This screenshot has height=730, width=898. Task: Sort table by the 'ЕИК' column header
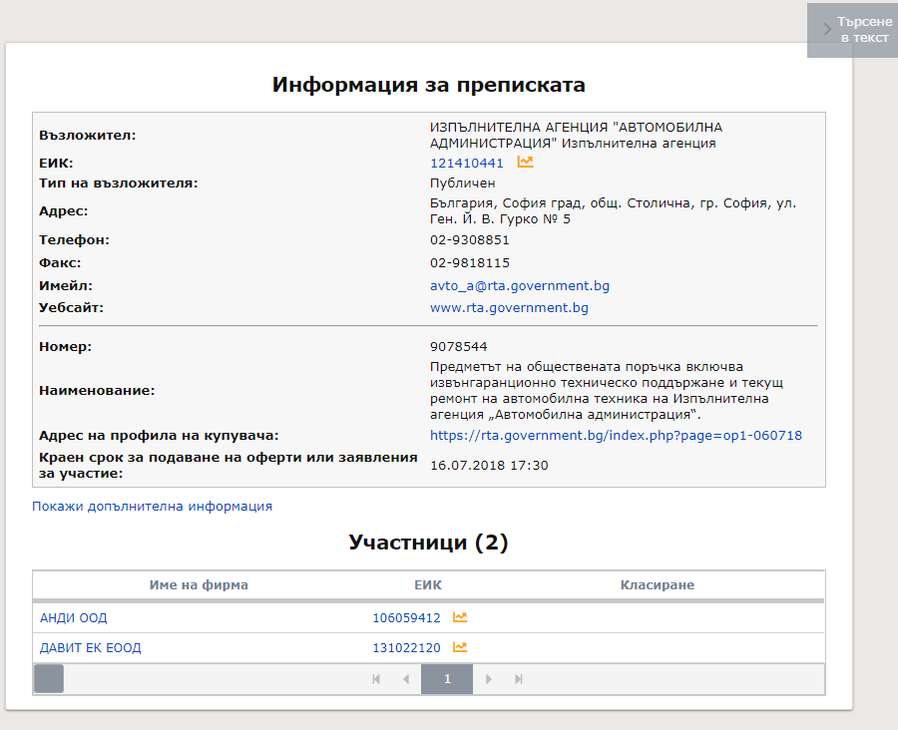pos(428,584)
